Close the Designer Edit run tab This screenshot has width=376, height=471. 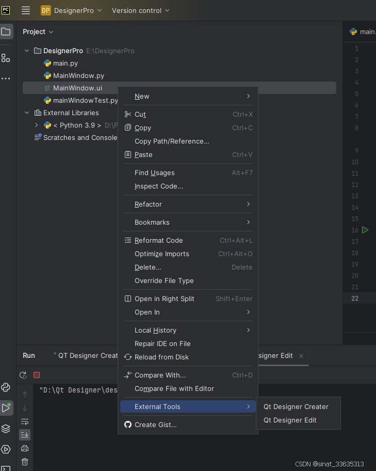point(301,356)
